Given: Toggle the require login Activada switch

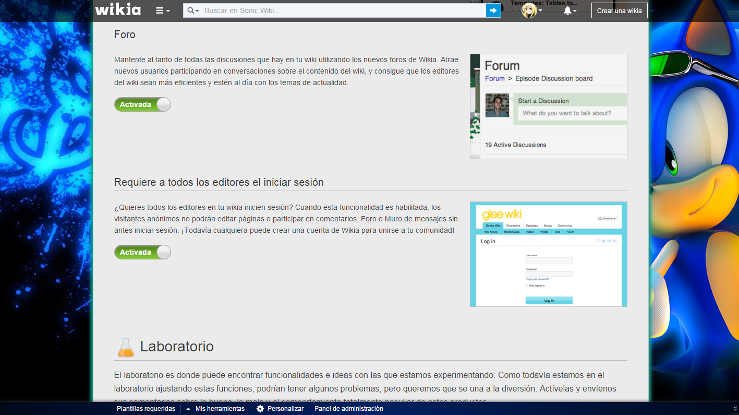Looking at the screenshot, I should click(x=142, y=252).
